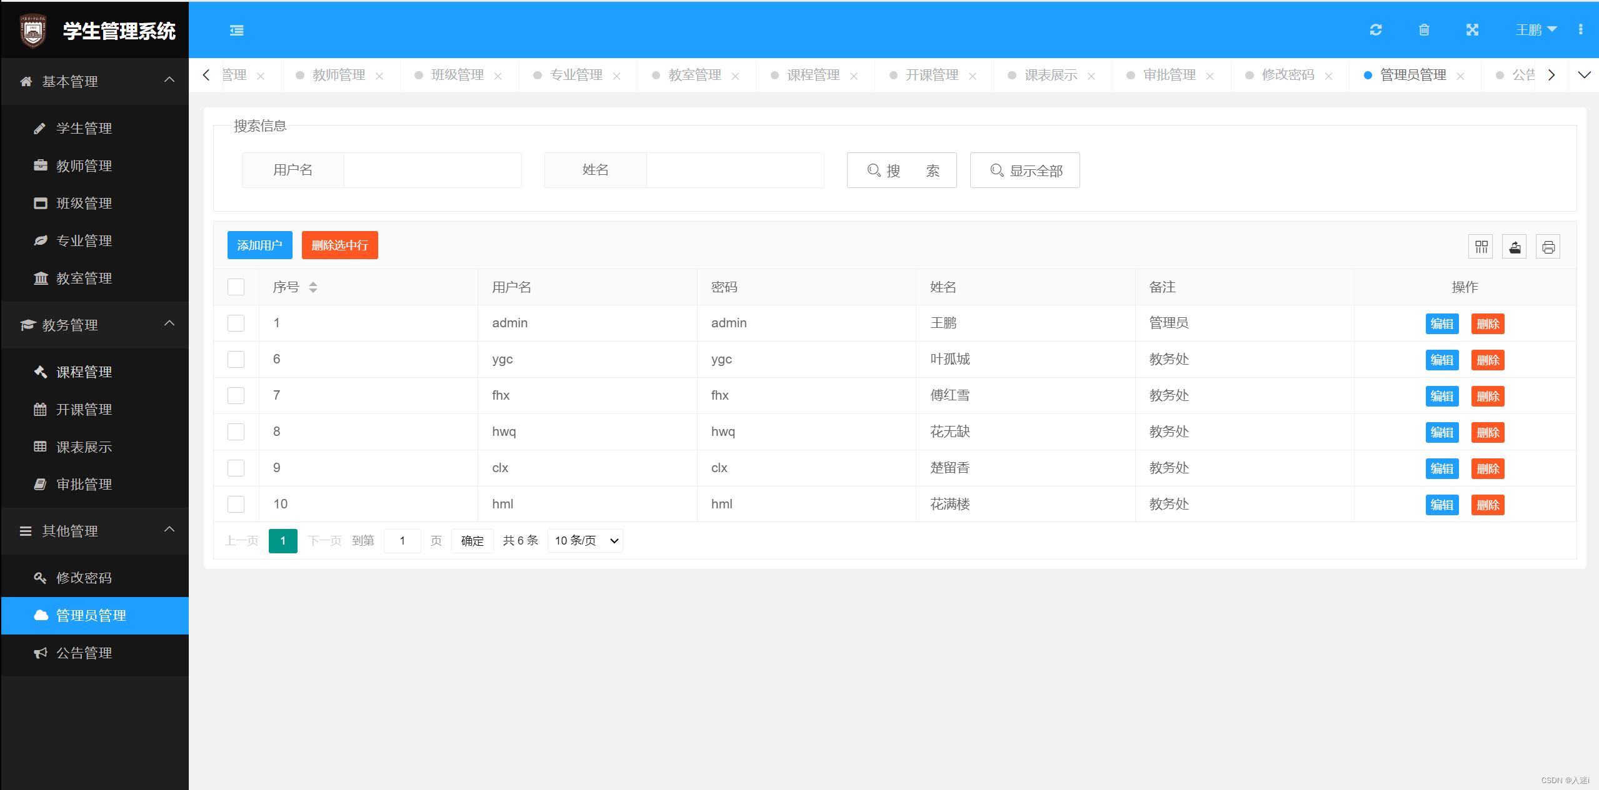Screen dimensions: 1599x790
Task: Focus the 用户名 search input
Action: coord(433,170)
